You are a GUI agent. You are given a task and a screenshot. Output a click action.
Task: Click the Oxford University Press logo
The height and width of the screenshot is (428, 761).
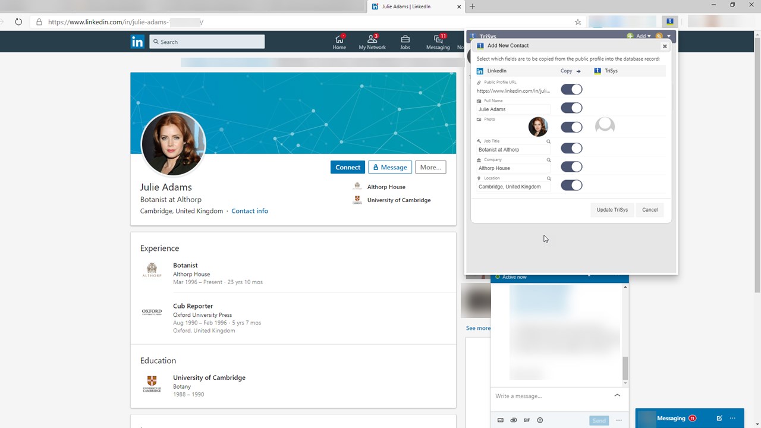pyautogui.click(x=152, y=311)
